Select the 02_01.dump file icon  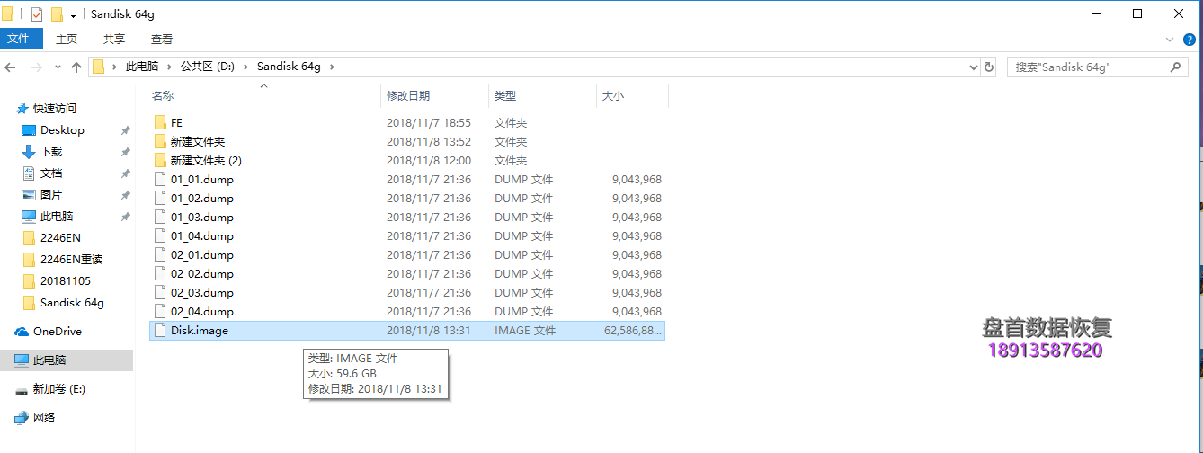coord(160,254)
